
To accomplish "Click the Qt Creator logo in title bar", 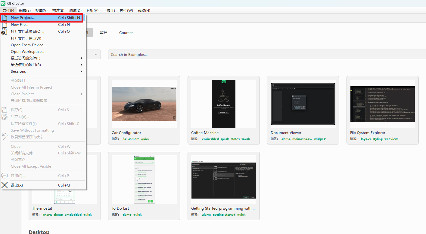I will point(3,3).
